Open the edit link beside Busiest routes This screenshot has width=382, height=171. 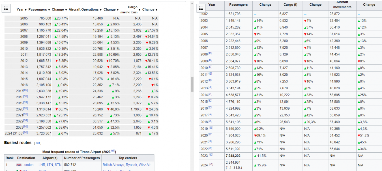[x=37, y=143]
